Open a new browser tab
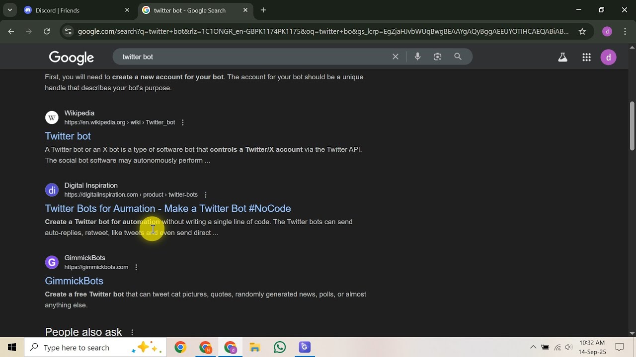Screen dimensions: 636x357 (x=263, y=10)
